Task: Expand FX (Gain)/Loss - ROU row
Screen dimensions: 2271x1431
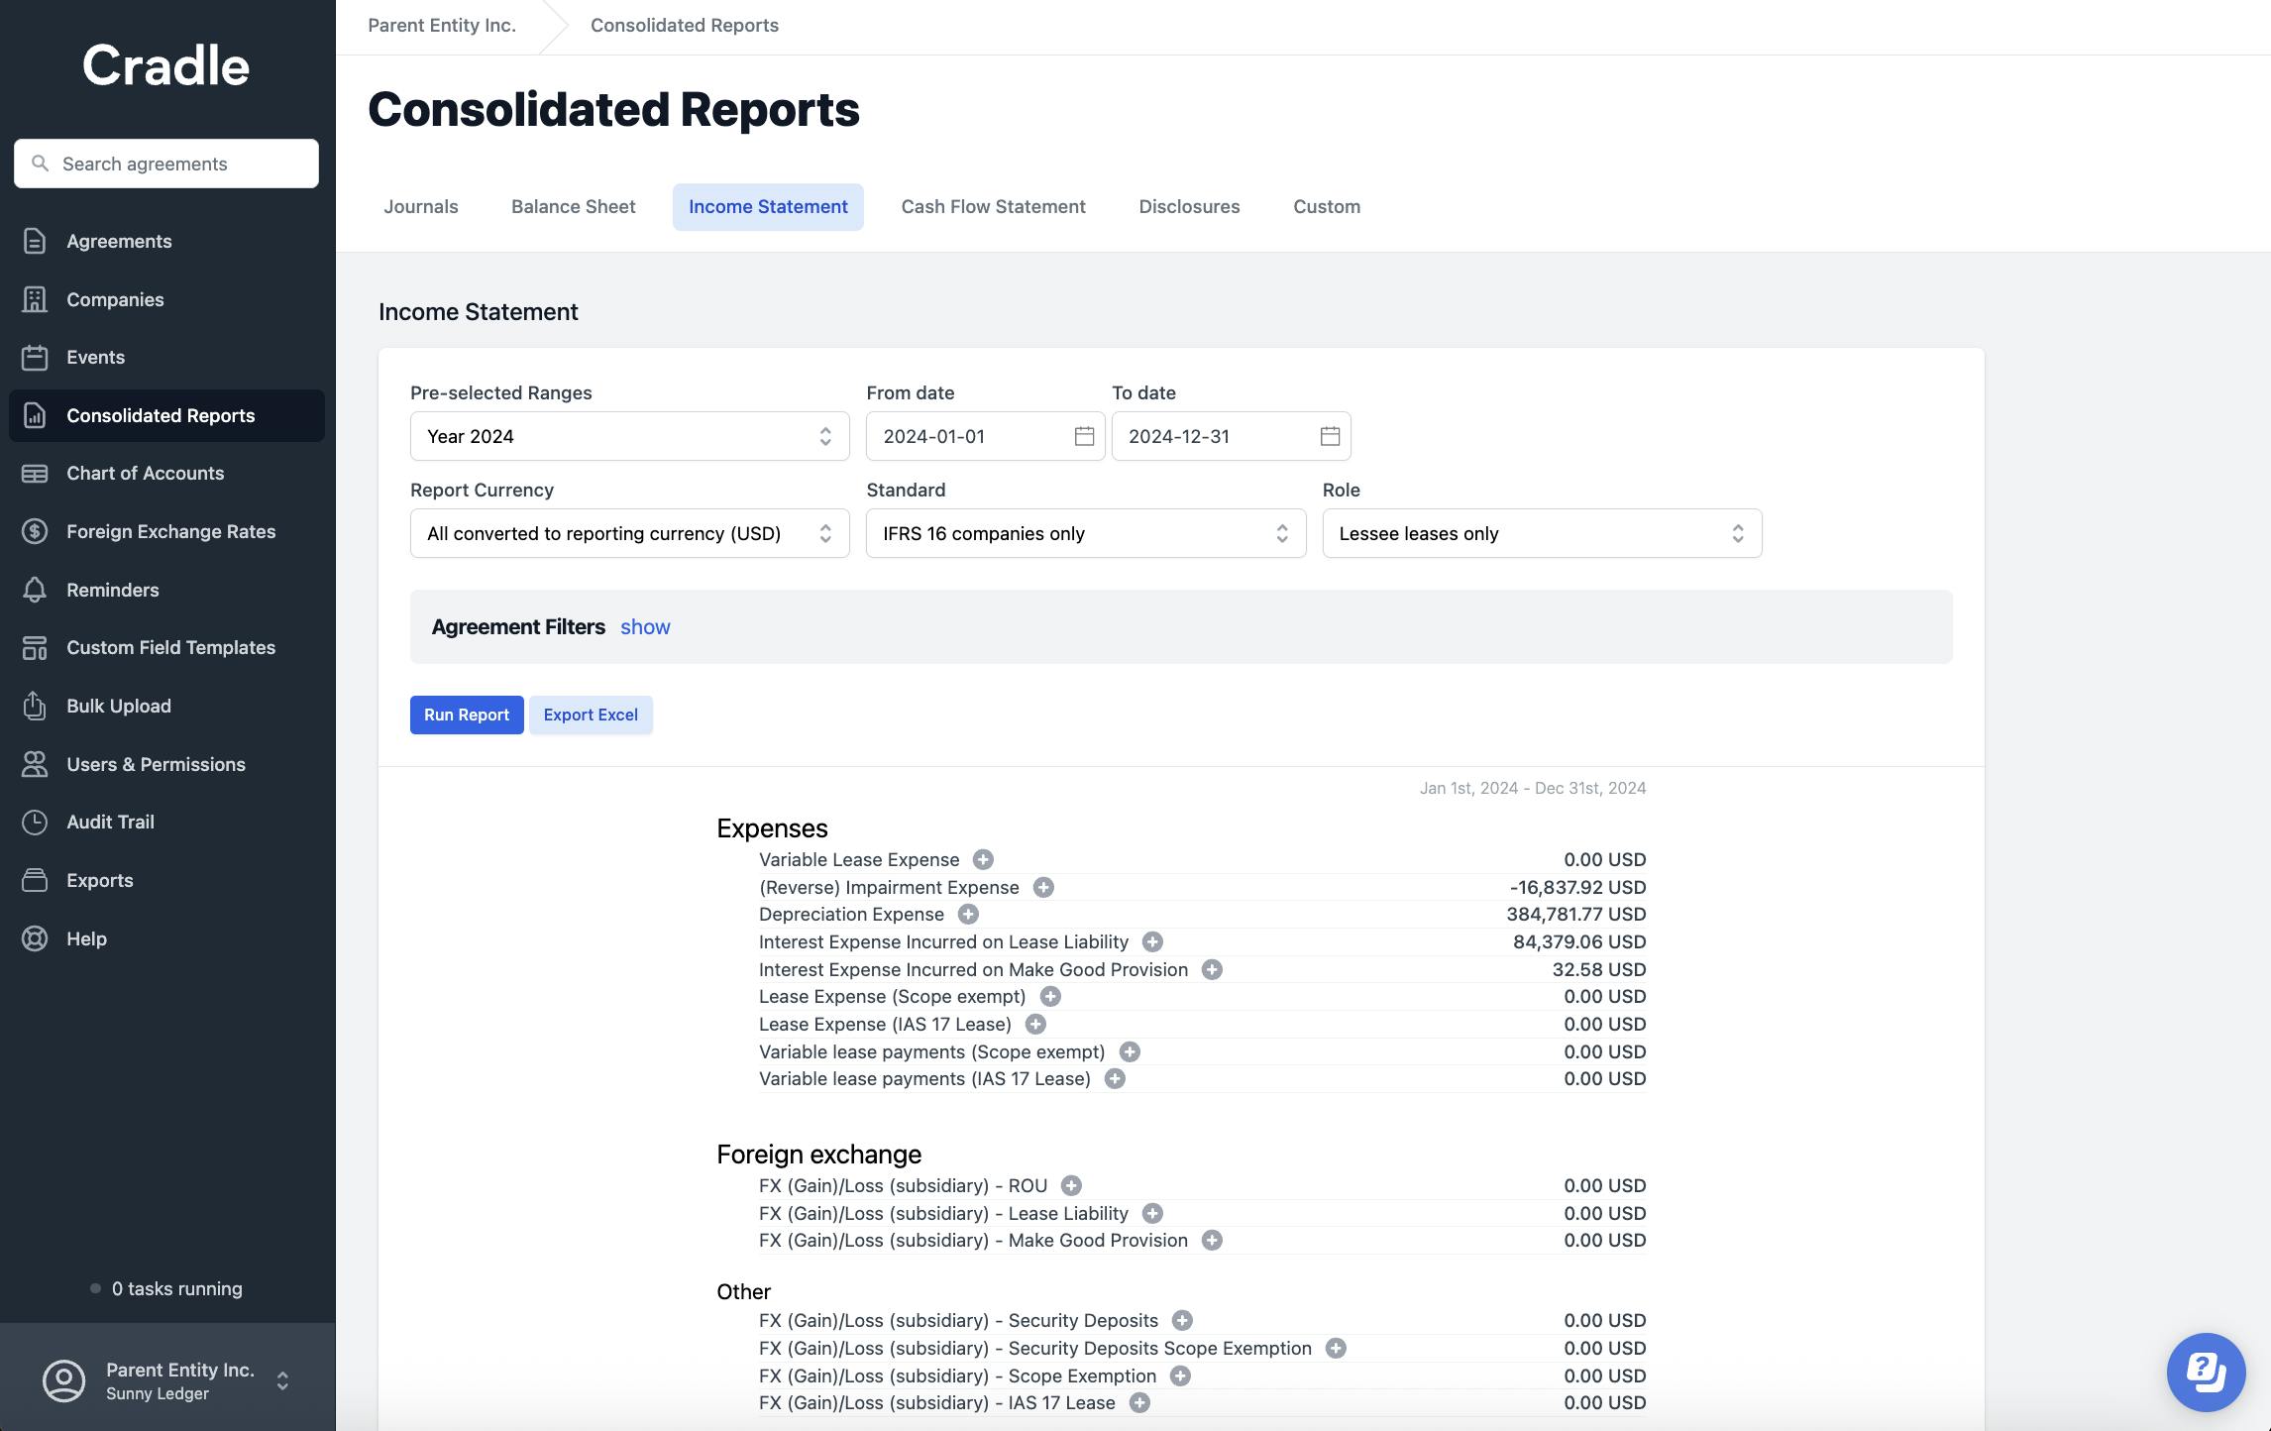Action: tap(1071, 1185)
